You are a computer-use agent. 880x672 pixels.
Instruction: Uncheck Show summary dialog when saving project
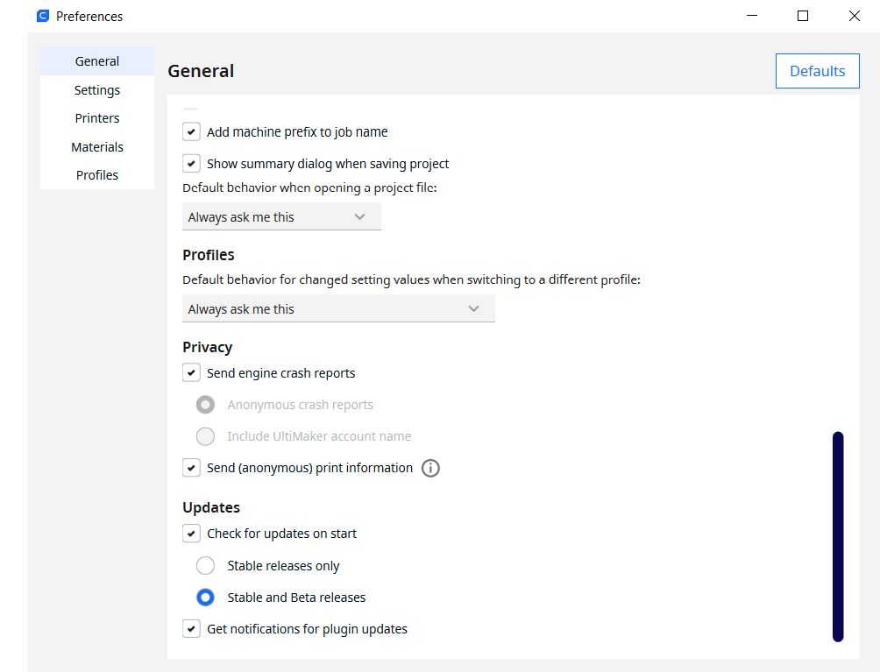point(191,164)
